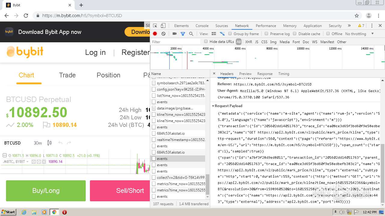Hide the .MBTC indicator eye icon

(34, 162)
